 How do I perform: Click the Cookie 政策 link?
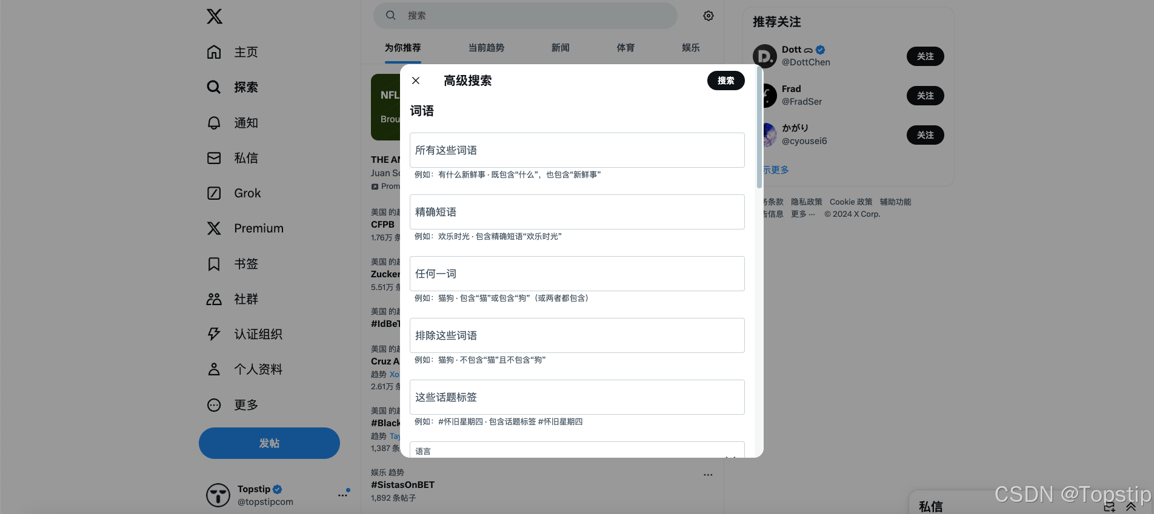851,202
